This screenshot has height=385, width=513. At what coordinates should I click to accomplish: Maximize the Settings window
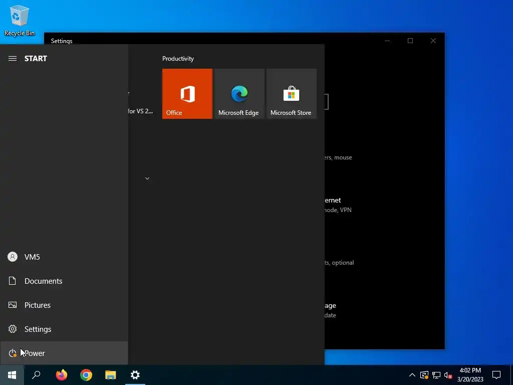tap(410, 41)
